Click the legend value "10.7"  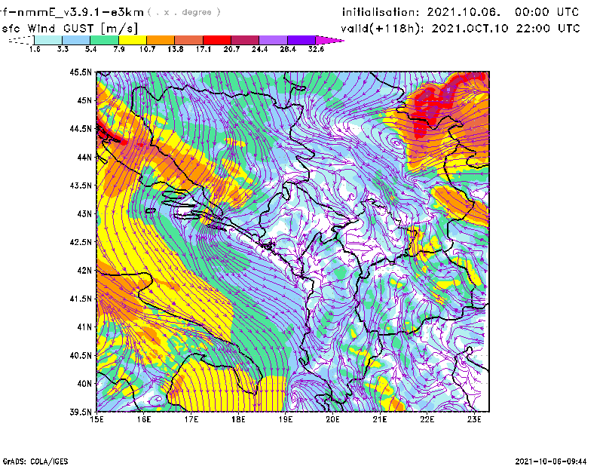point(147,49)
